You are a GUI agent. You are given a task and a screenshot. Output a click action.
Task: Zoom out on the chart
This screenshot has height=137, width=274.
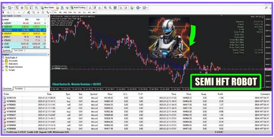click(110, 8)
